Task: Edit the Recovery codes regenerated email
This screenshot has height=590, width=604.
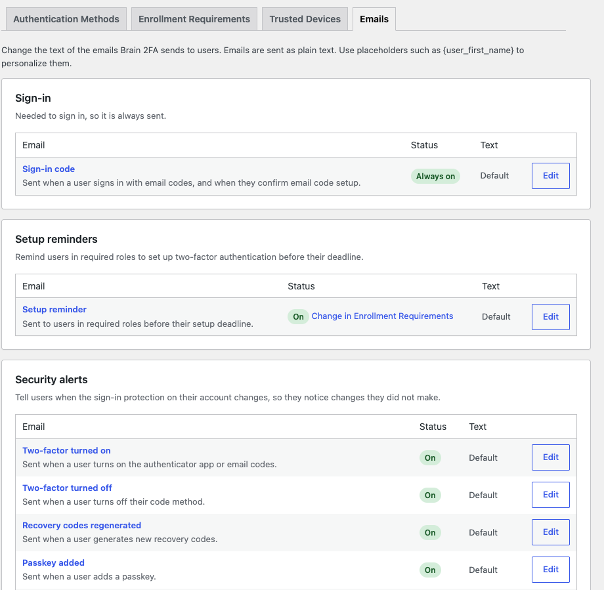Action: (550, 532)
